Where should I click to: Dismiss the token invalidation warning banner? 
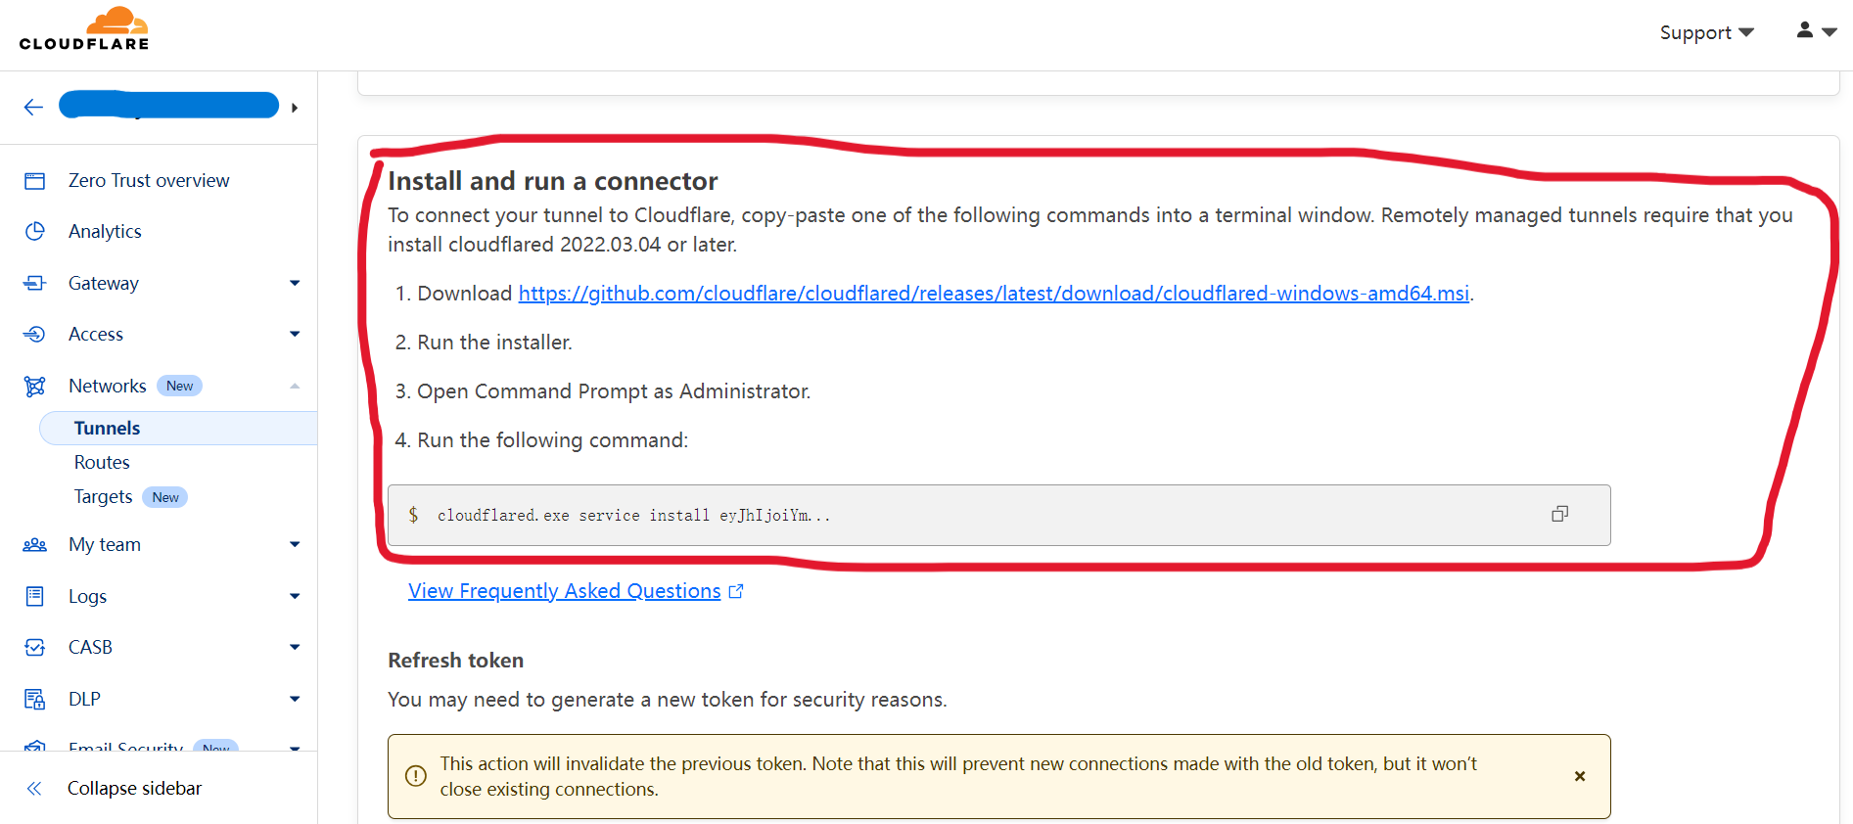coord(1580,776)
